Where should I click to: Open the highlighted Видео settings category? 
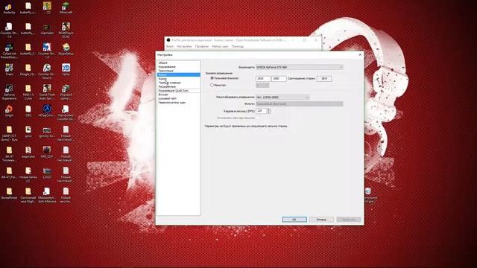click(x=179, y=74)
